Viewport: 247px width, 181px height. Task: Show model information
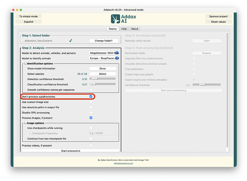click(x=102, y=68)
